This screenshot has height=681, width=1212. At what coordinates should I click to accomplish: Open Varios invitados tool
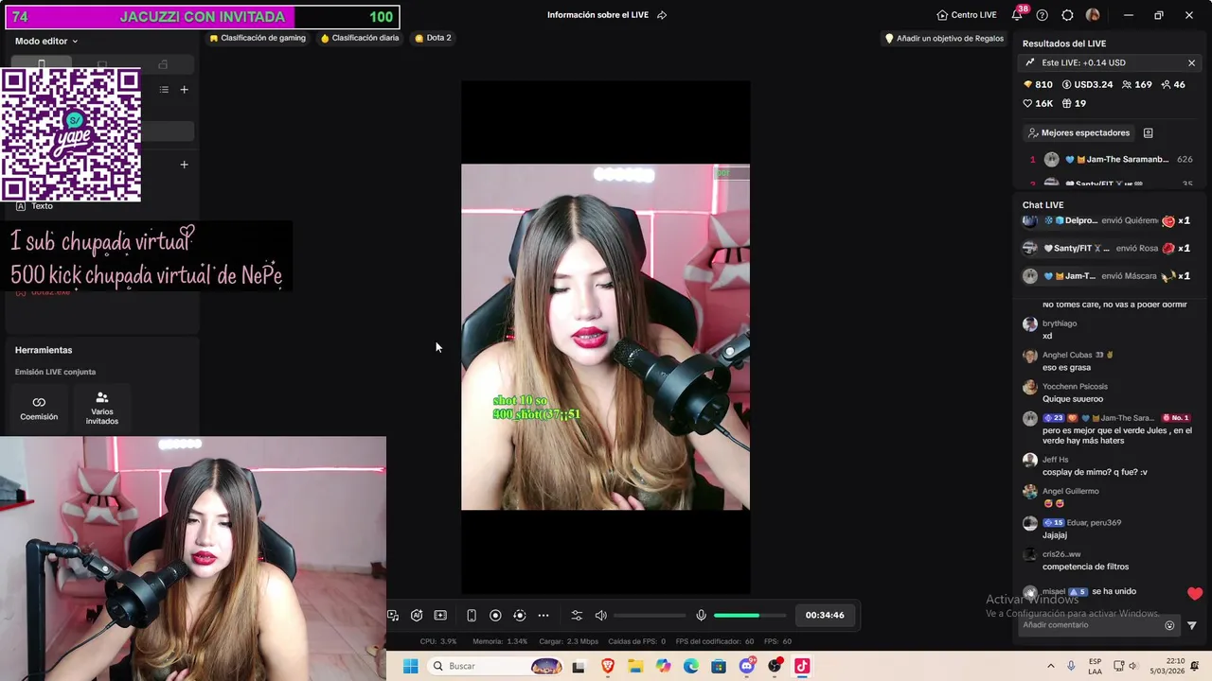[102, 409]
